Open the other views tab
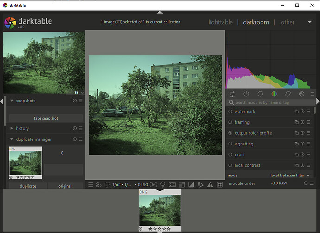Screen dimensions: 320x233 point(288,22)
